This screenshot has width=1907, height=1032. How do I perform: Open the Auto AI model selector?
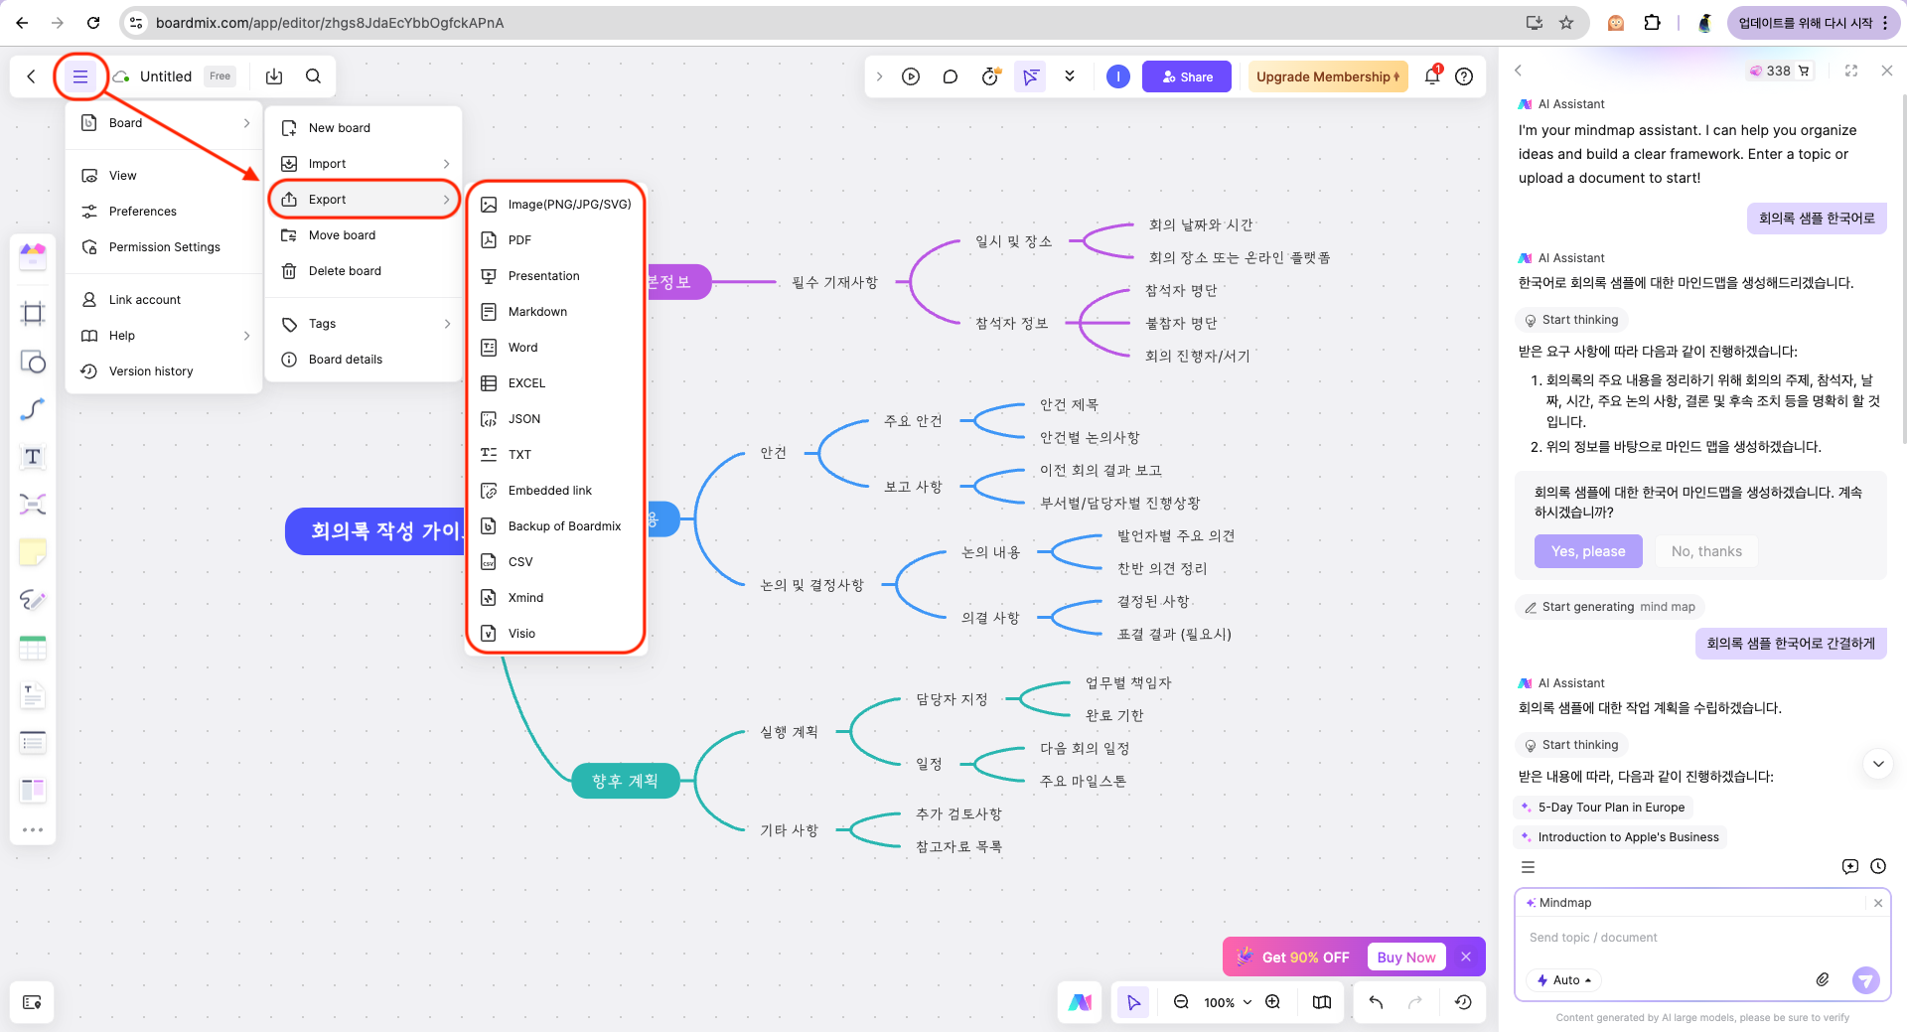pyautogui.click(x=1563, y=980)
